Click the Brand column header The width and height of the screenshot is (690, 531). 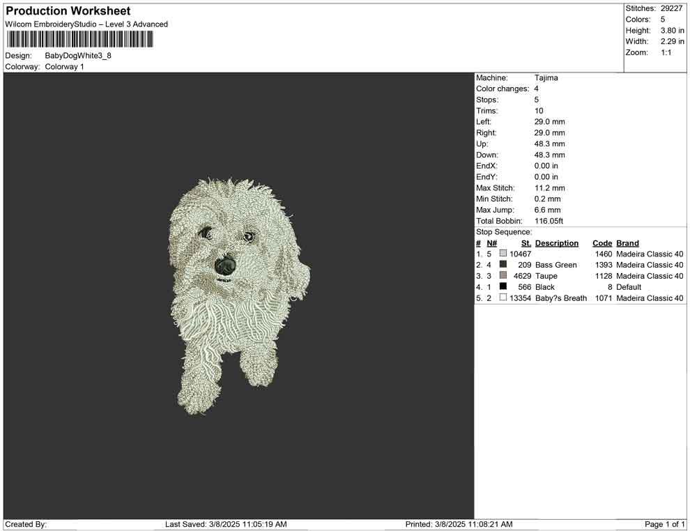tap(627, 243)
